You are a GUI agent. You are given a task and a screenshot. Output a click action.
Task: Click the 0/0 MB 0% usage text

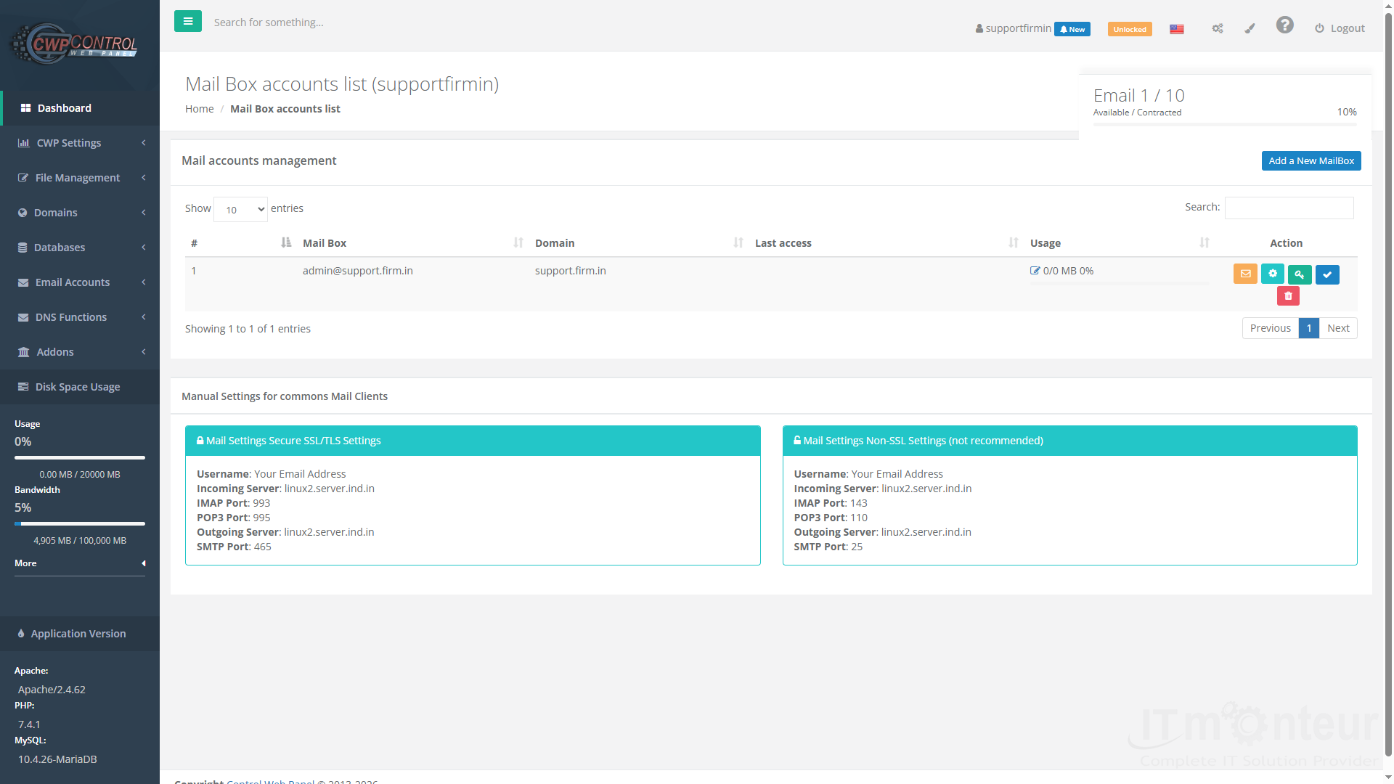pyautogui.click(x=1068, y=271)
